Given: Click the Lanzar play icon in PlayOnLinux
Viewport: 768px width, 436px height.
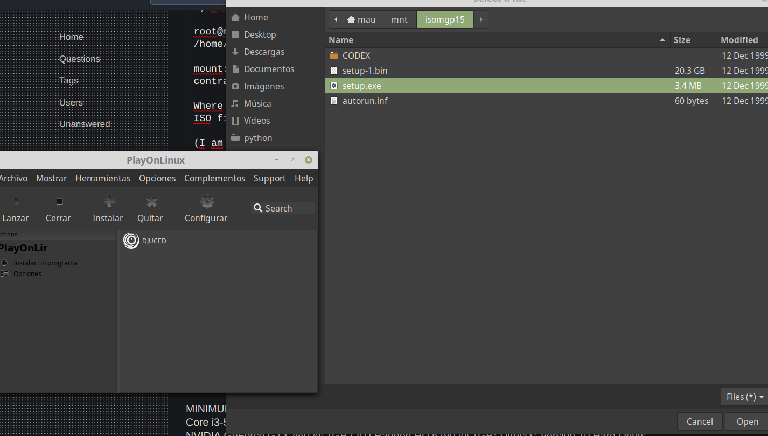Looking at the screenshot, I should click(17, 202).
